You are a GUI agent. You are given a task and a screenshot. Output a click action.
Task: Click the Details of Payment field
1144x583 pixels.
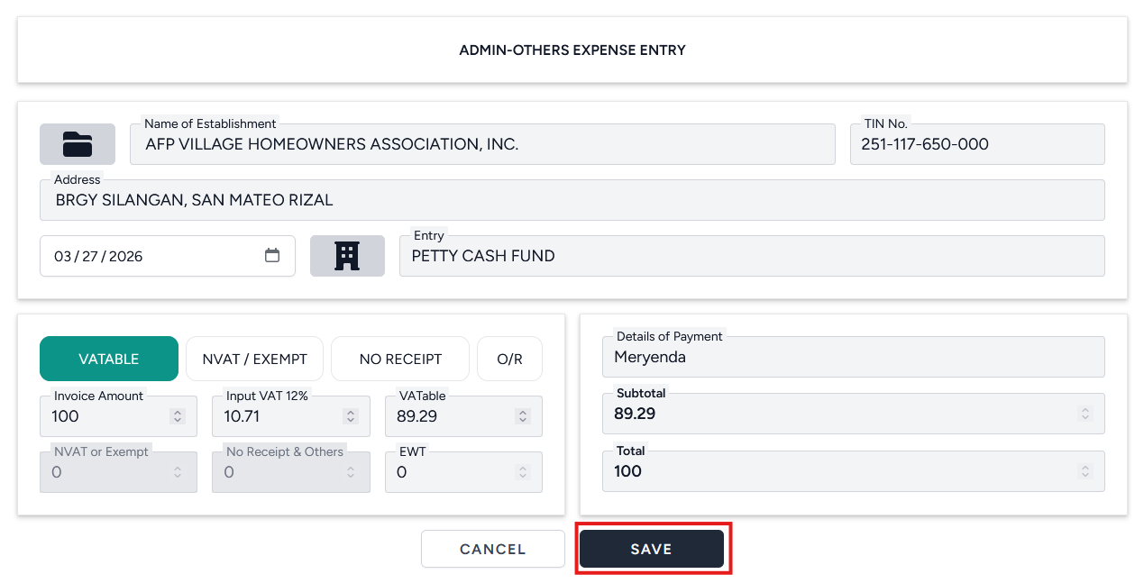click(x=854, y=357)
